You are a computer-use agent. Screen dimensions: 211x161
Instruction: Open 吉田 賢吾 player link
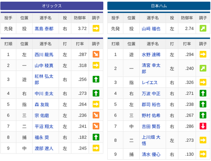pyautogui.click(x=151, y=126)
